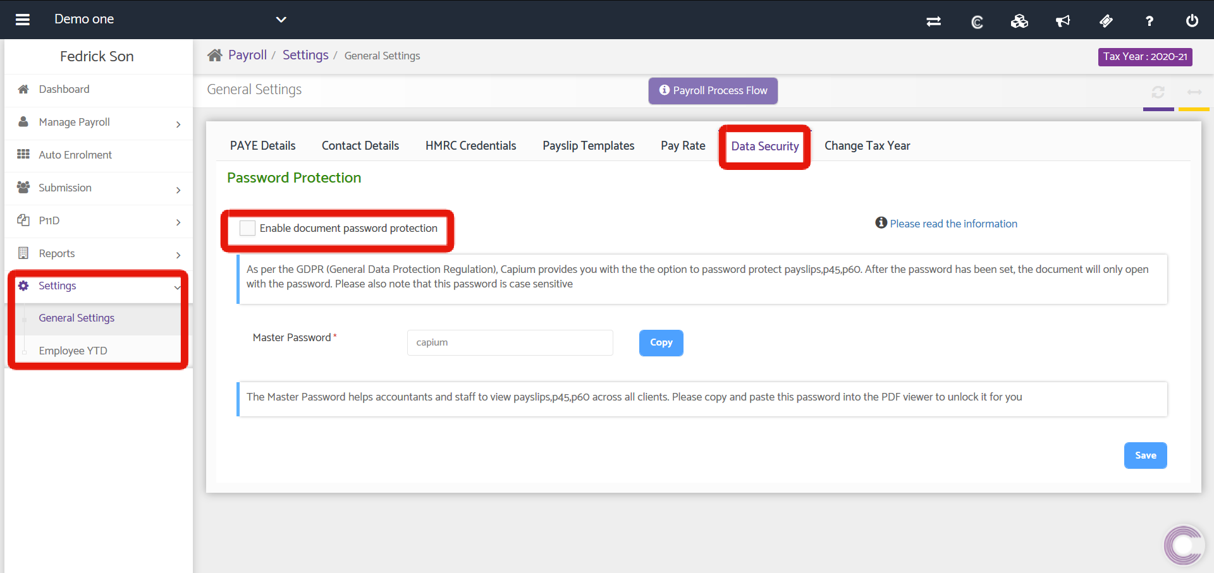Click the Settings gear icon in sidebar
1214x573 pixels.
(23, 286)
